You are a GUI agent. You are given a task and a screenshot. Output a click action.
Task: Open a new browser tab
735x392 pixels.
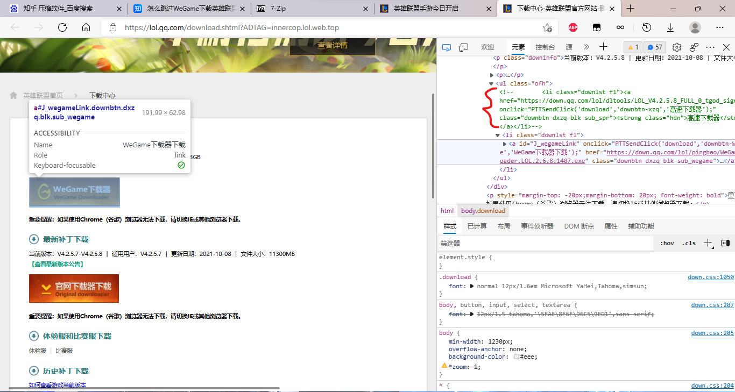631,9
